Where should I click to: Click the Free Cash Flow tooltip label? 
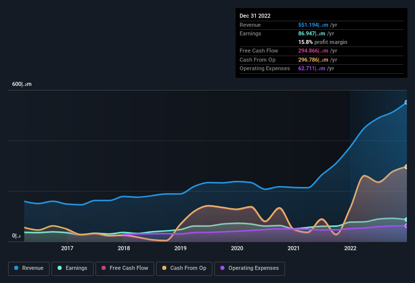[259, 51]
